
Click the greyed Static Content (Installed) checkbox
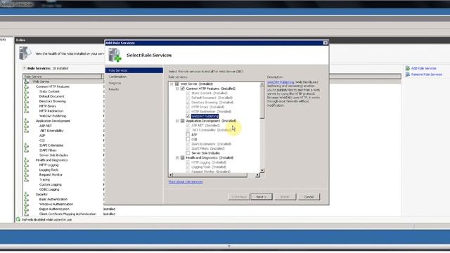point(188,93)
